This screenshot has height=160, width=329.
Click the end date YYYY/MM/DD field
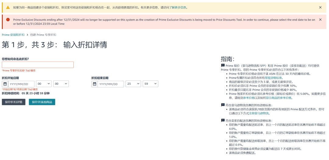(111, 84)
